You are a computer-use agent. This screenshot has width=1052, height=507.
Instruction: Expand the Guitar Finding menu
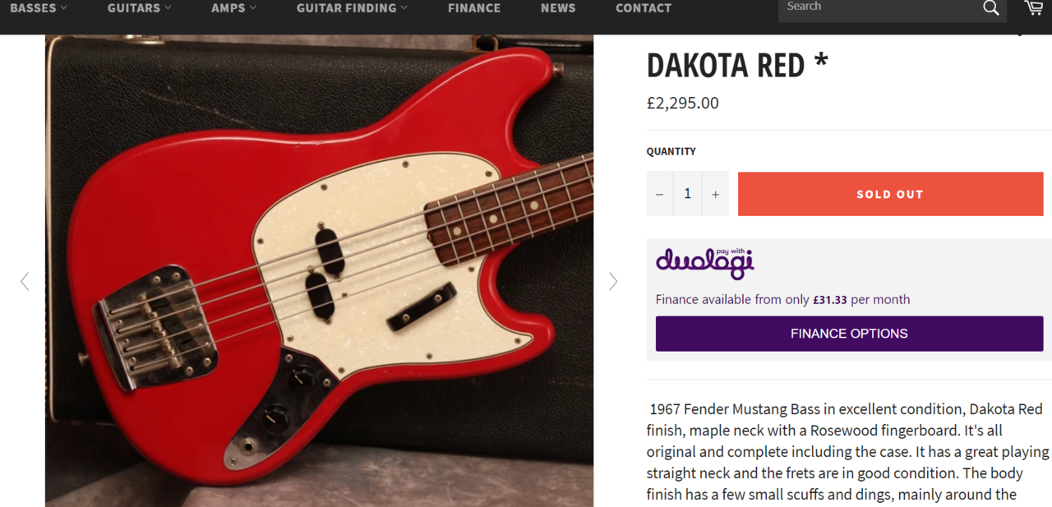352,8
